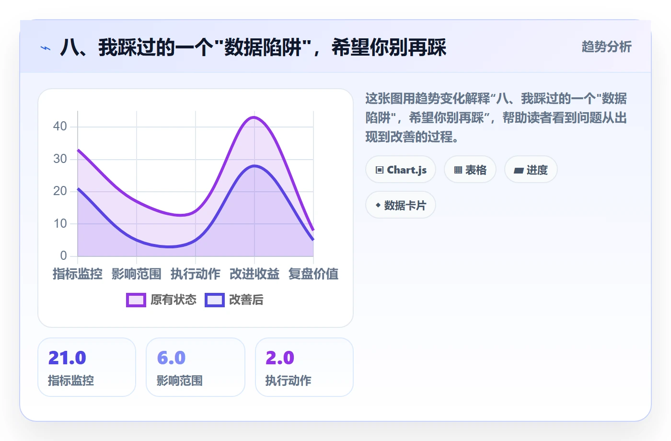
Task: Click the 复盘价值 x-axis label
Action: (313, 274)
